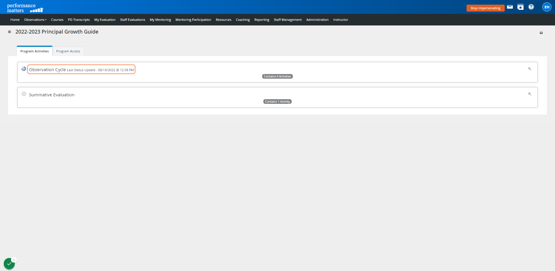The width and height of the screenshot is (555, 271).
Task: Click the green checkmark badge icon
Action: pyautogui.click(x=9, y=263)
